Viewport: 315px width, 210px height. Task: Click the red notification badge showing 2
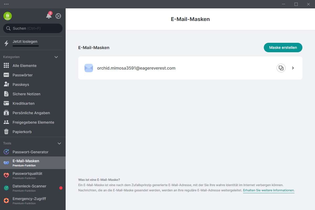pyautogui.click(x=50, y=13)
